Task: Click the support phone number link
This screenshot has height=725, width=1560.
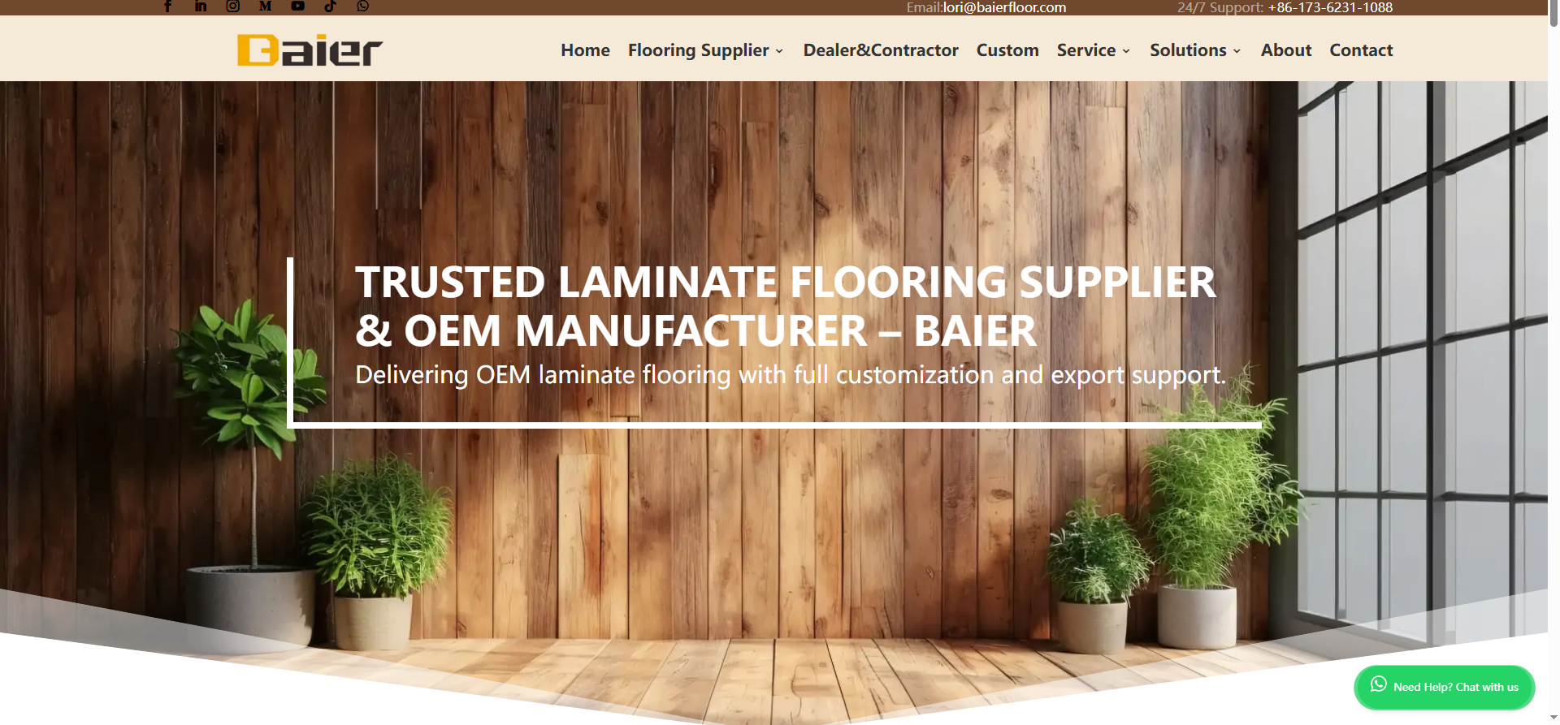Action: pyautogui.click(x=1330, y=7)
